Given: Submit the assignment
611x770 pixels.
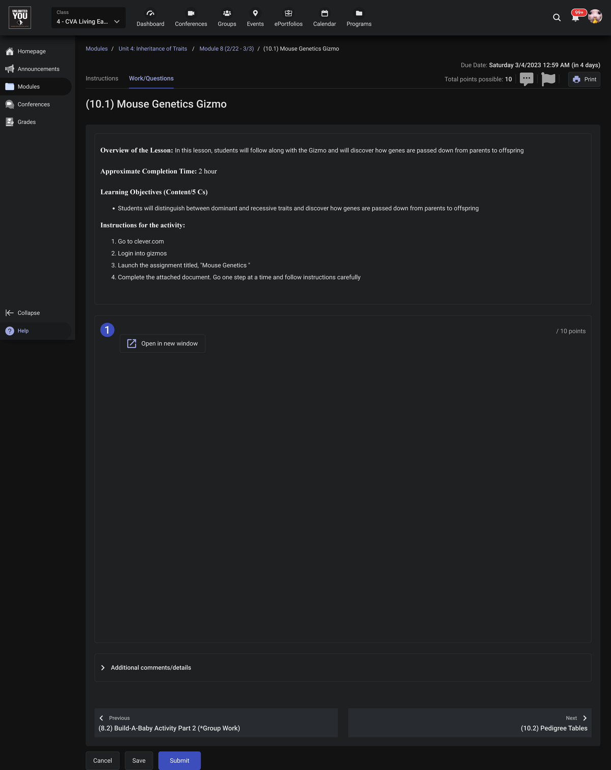Looking at the screenshot, I should pos(179,760).
